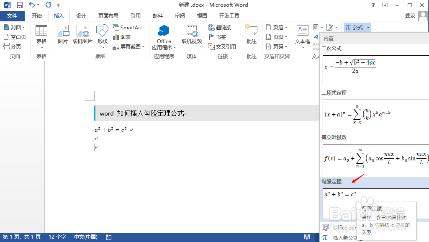Open the Word application icon menu
The image size is (429, 242).
click(8, 5)
